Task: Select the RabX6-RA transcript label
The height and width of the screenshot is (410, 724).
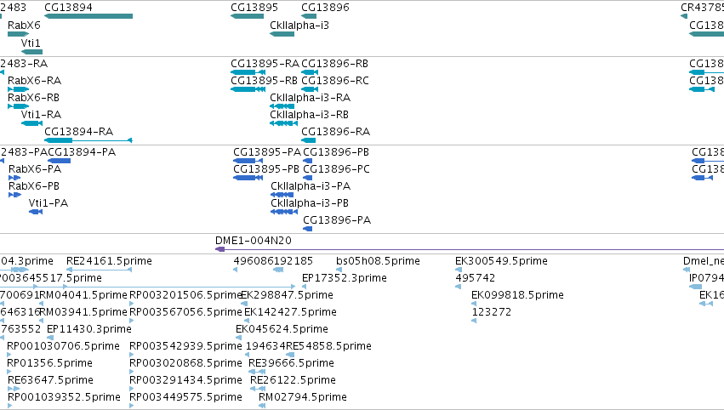Action: pos(35,80)
